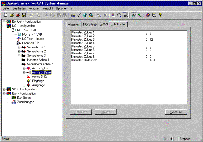203x142 pixels.
Task: Open the Aktionen menu
Action: click(34, 9)
